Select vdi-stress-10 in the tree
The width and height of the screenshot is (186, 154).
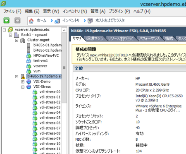click(x=50, y=144)
